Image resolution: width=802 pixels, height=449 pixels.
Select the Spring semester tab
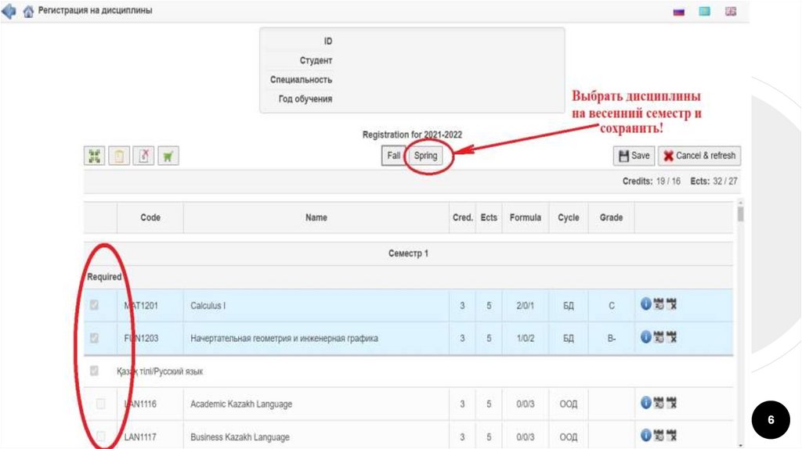click(425, 156)
